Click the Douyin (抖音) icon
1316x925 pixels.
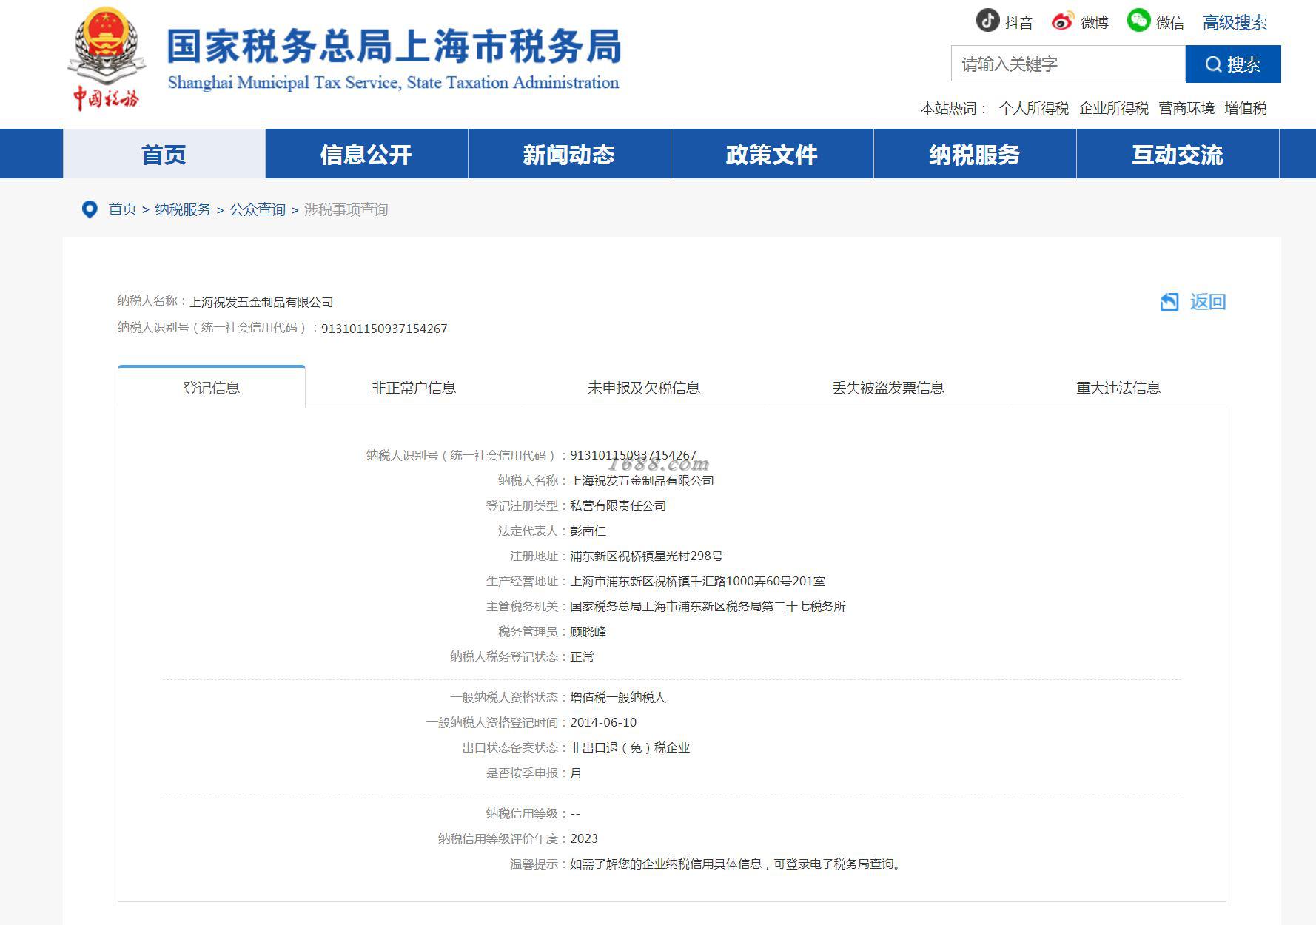tap(987, 21)
